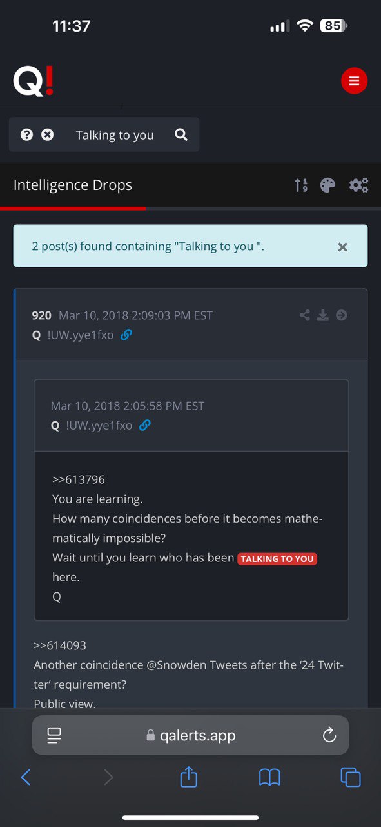Tap the Safari back arrow
Screen dimensions: 381x827
coord(26,777)
